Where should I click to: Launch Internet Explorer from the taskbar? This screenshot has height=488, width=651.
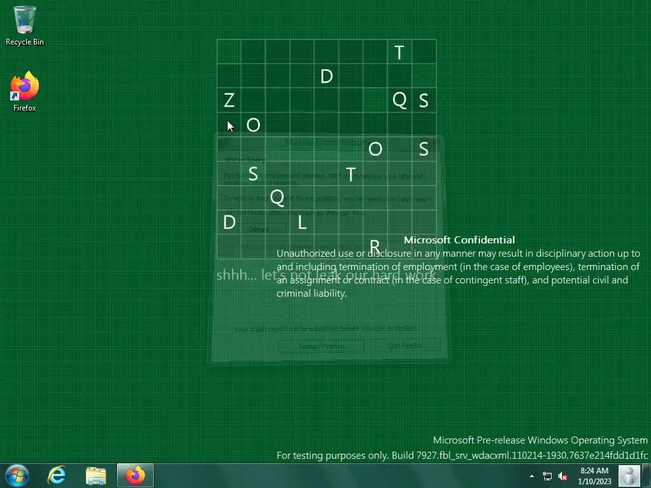pyautogui.click(x=57, y=475)
